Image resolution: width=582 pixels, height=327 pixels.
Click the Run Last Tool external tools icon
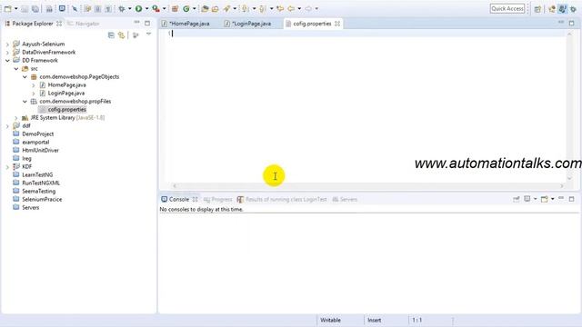point(156,8)
